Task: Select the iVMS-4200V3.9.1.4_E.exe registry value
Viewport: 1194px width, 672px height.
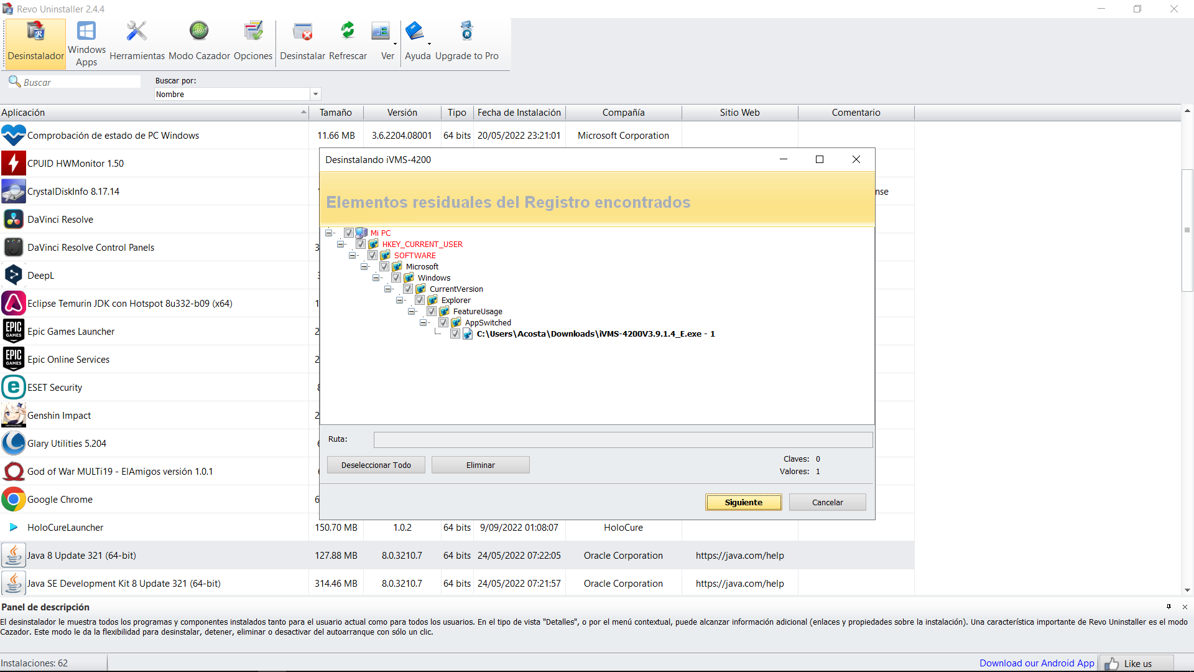Action: click(596, 334)
